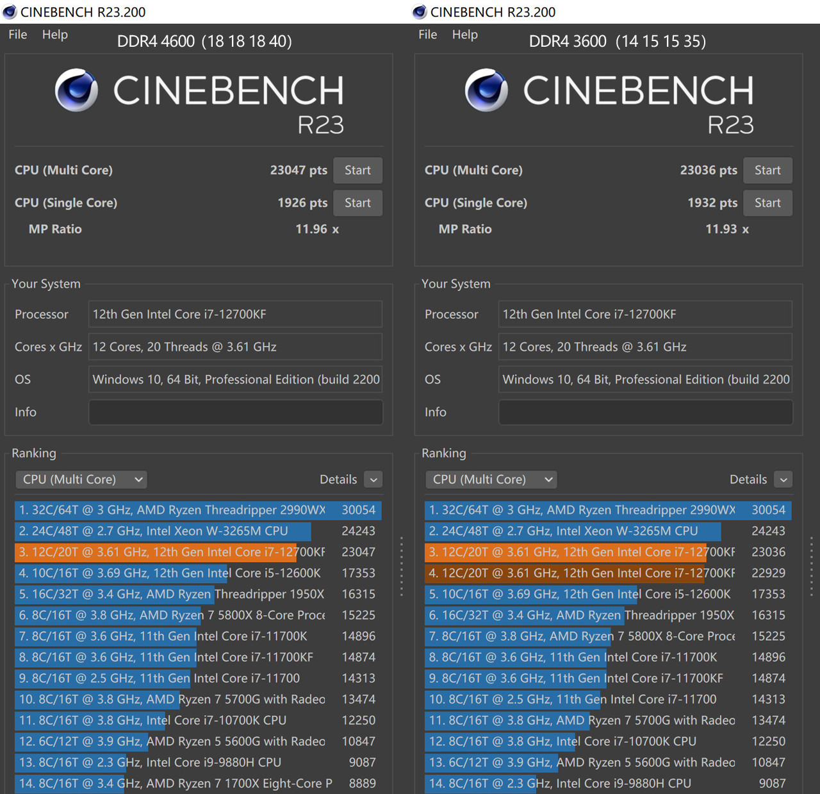Open CPU (Multi Core) ranking dropdown in right window
Viewport: 820px width, 794px height.
click(x=491, y=479)
